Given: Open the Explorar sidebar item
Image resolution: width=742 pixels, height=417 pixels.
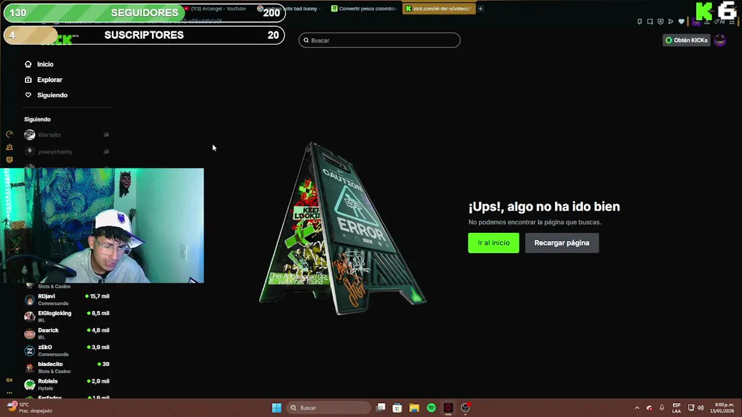Looking at the screenshot, I should coord(43,80).
